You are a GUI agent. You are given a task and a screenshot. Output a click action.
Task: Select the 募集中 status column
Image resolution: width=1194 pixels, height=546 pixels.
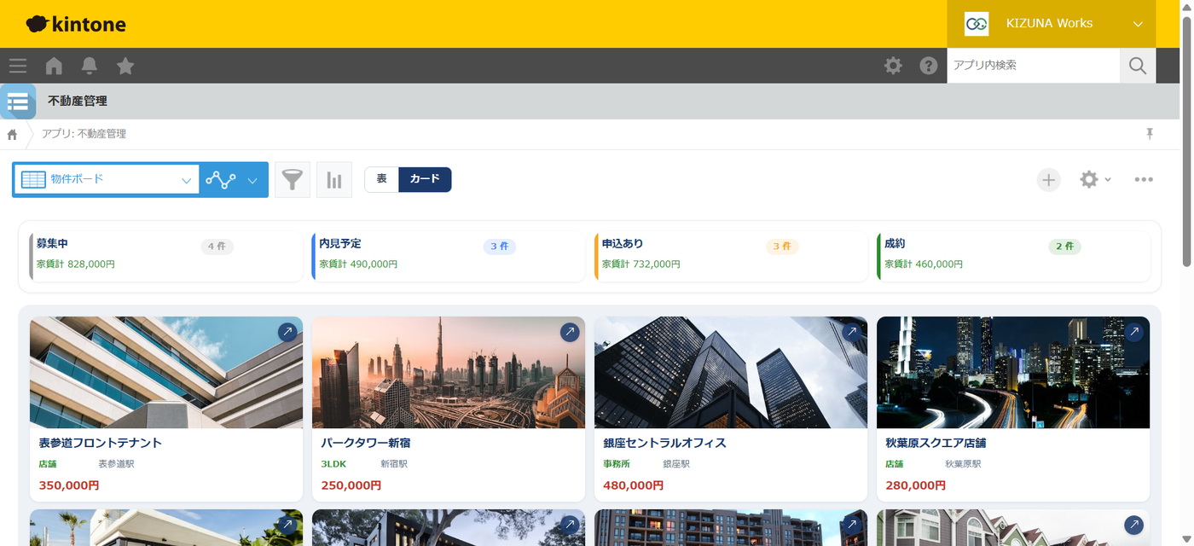(x=166, y=256)
